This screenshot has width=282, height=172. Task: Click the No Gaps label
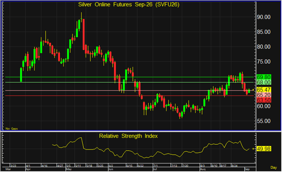tap(12, 129)
